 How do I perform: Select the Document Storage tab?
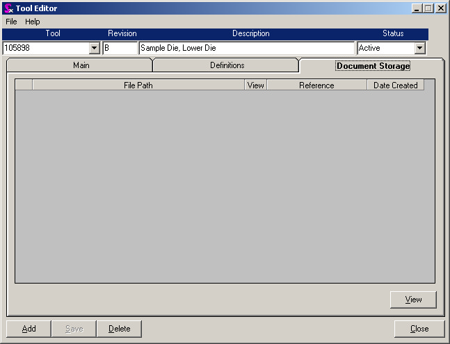click(373, 66)
